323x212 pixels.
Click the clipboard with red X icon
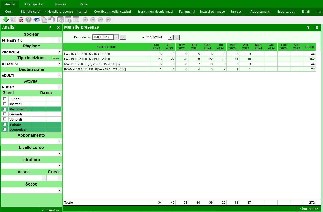21,20
